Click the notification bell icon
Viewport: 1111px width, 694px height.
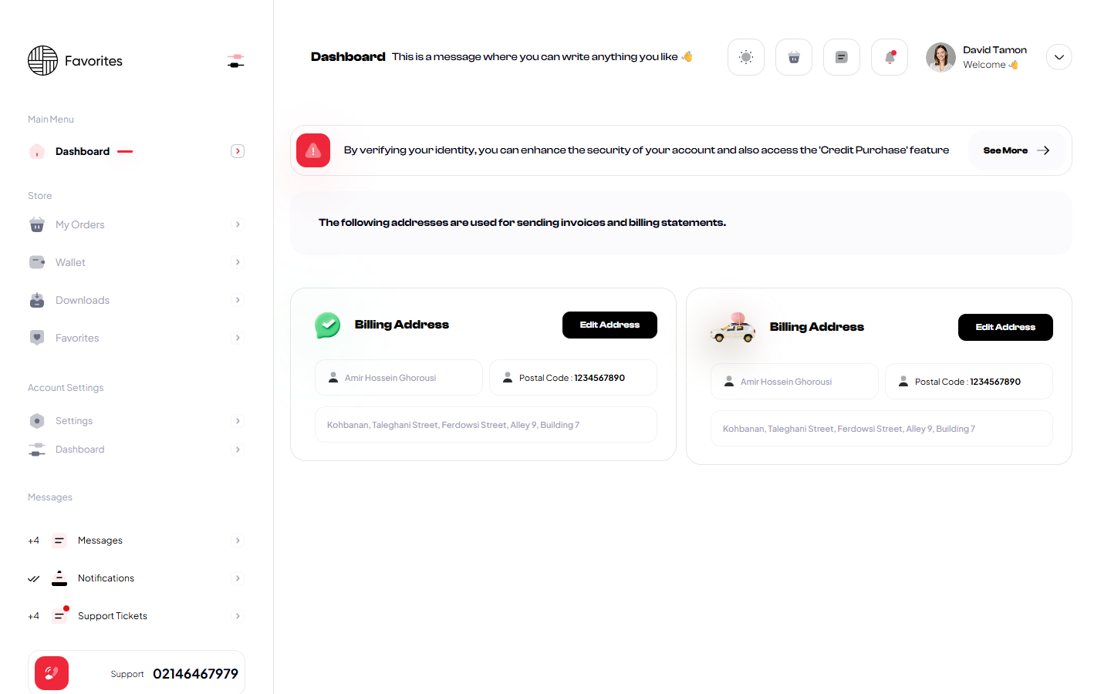(889, 57)
